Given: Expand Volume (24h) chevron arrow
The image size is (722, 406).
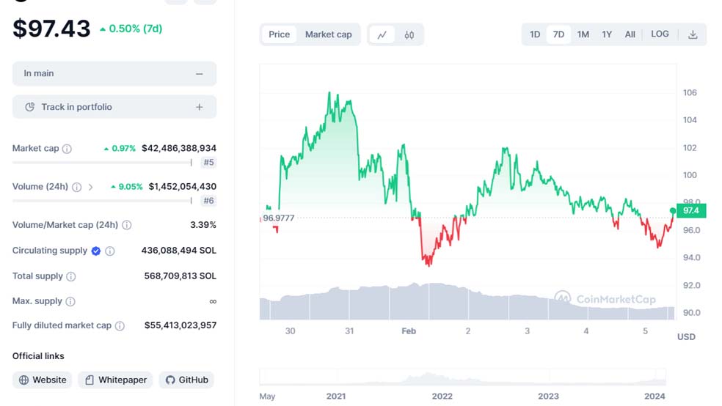Looking at the screenshot, I should (x=90, y=187).
